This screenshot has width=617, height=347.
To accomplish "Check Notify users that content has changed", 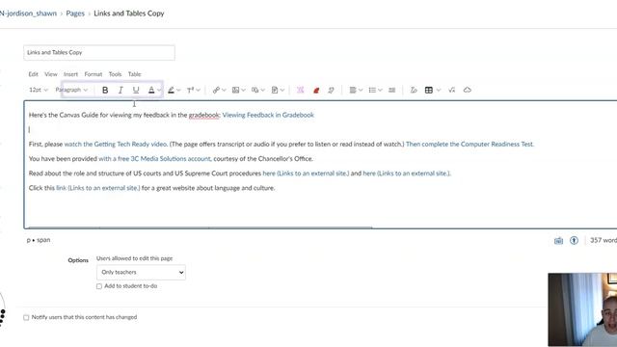I will (26, 317).
